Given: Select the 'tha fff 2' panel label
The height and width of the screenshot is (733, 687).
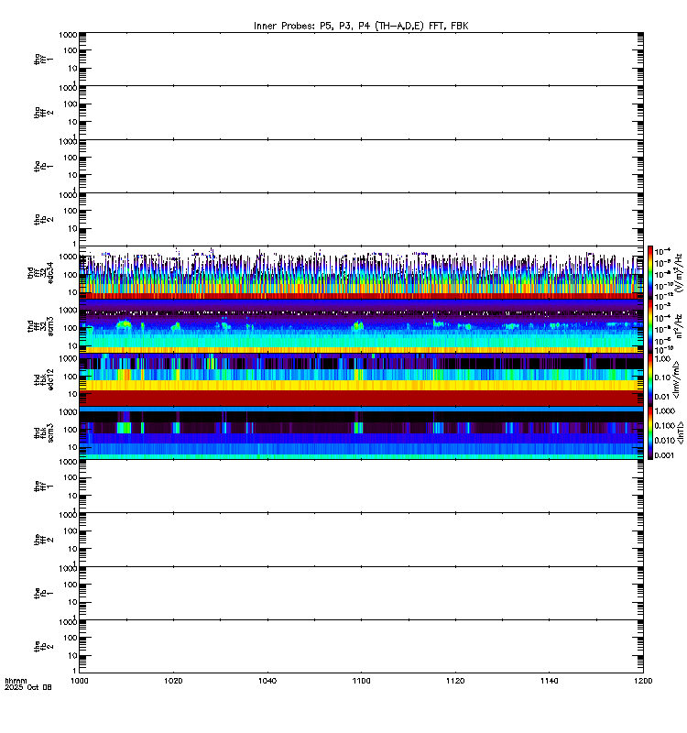Looking at the screenshot, I should [x=44, y=112].
